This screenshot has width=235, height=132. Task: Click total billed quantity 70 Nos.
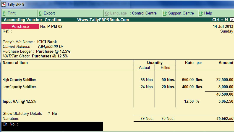(x=168, y=118)
